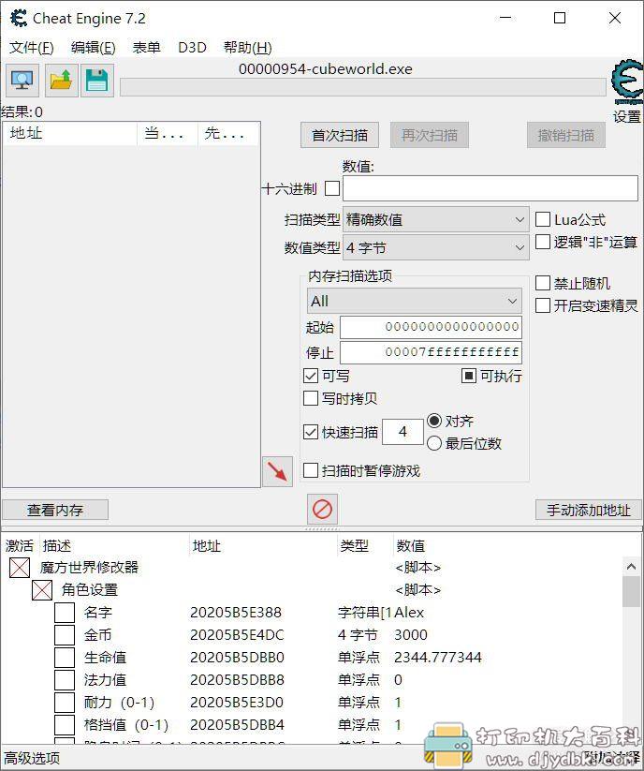The height and width of the screenshot is (771, 644).
Task: Click the 激活 column header
Action: coord(20,546)
